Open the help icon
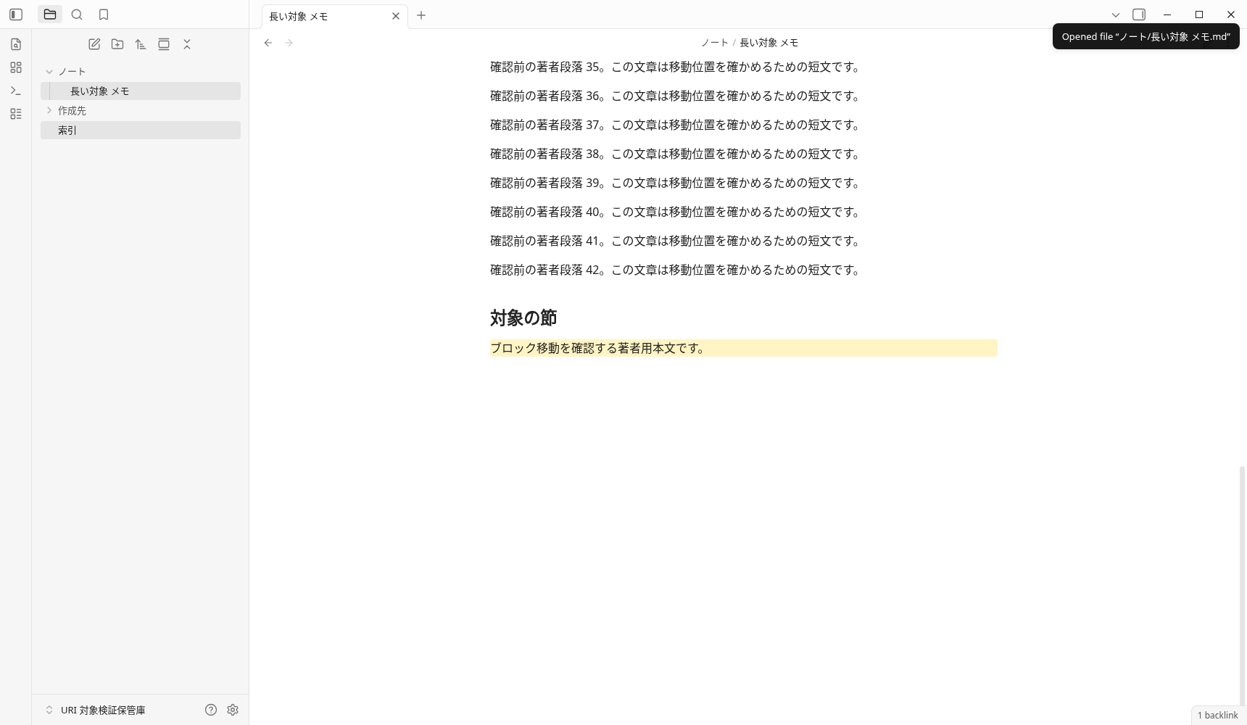The image size is (1247, 725). (211, 710)
